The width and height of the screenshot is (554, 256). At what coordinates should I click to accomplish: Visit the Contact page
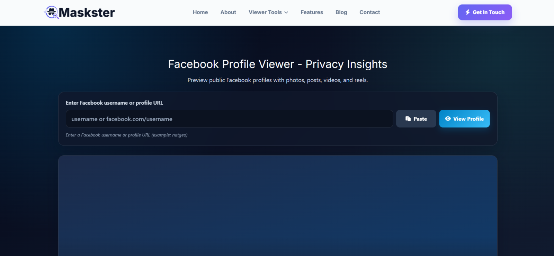click(x=369, y=12)
